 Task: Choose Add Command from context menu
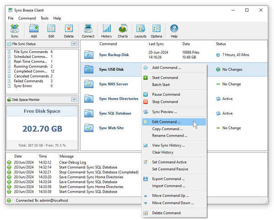coord(174,68)
